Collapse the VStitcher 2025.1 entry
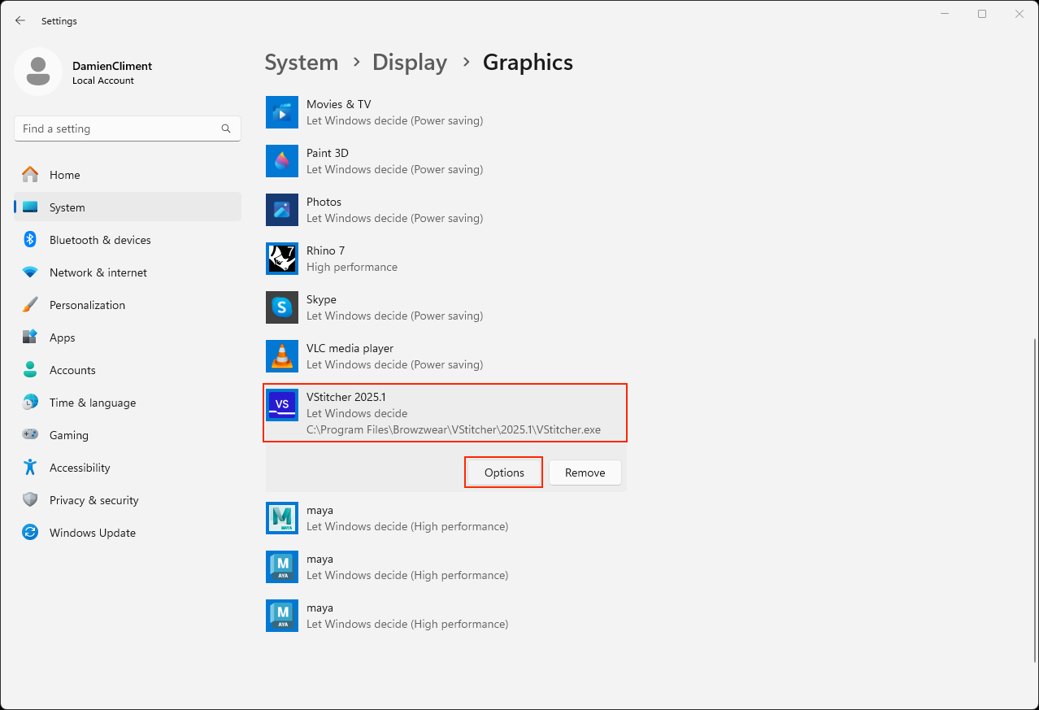This screenshot has width=1039, height=710. point(446,413)
